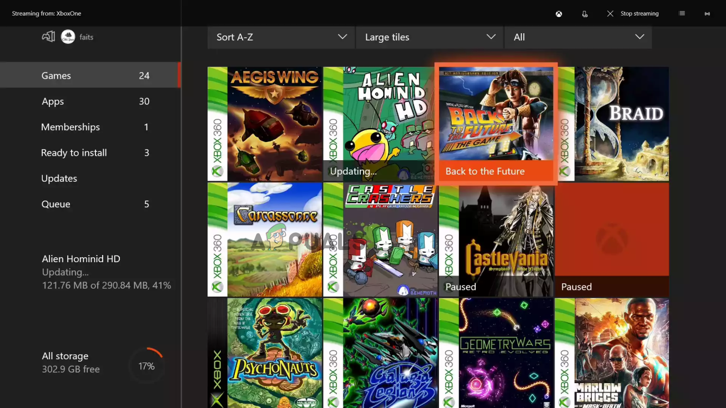This screenshot has height=408, width=726.
Task: Click the Stop streaming button text
Action: 639,14
